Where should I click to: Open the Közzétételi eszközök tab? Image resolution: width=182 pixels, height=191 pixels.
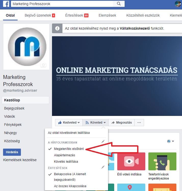click(x=143, y=16)
